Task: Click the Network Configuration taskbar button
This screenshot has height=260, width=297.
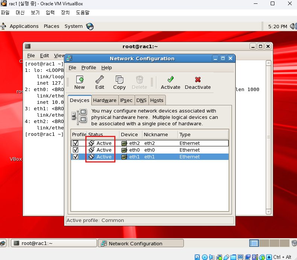Action: click(x=141, y=243)
